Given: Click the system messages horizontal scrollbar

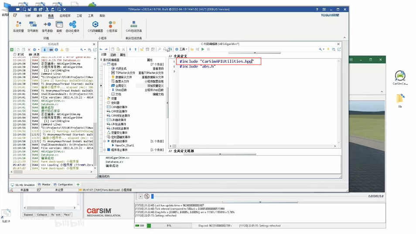Looking at the screenshot, I should tap(52, 172).
